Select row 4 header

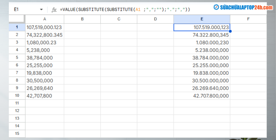(x=17, y=50)
